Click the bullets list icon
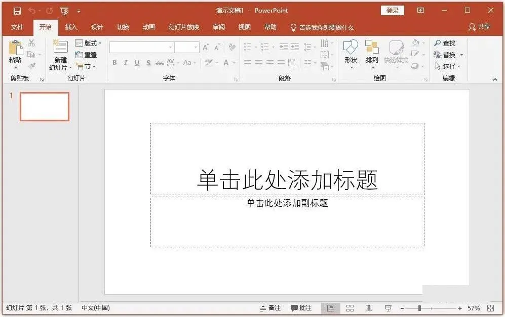This screenshot has width=505, height=317. pyautogui.click(x=247, y=47)
